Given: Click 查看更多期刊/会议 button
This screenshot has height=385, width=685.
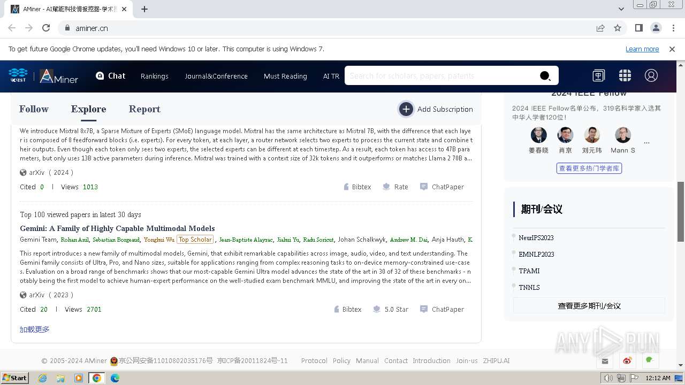Looking at the screenshot, I should (x=589, y=306).
